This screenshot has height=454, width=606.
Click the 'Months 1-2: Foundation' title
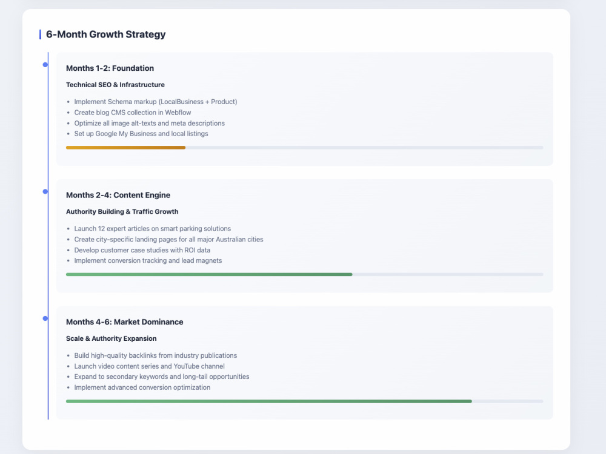[110, 68]
